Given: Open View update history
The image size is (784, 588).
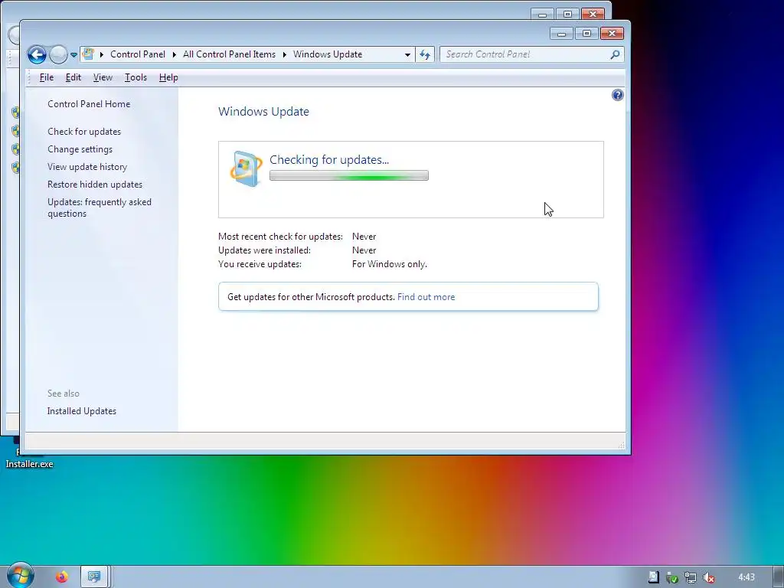Looking at the screenshot, I should [x=87, y=166].
